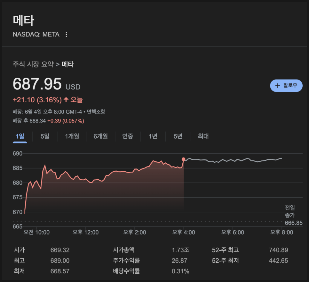The height and width of the screenshot is (282, 309).
Task: Select the 6개월 range tab
Action: pos(101,136)
